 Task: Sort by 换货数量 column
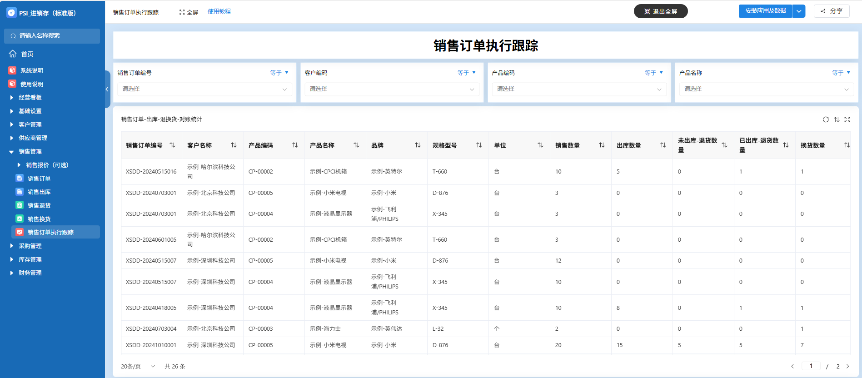pos(847,145)
